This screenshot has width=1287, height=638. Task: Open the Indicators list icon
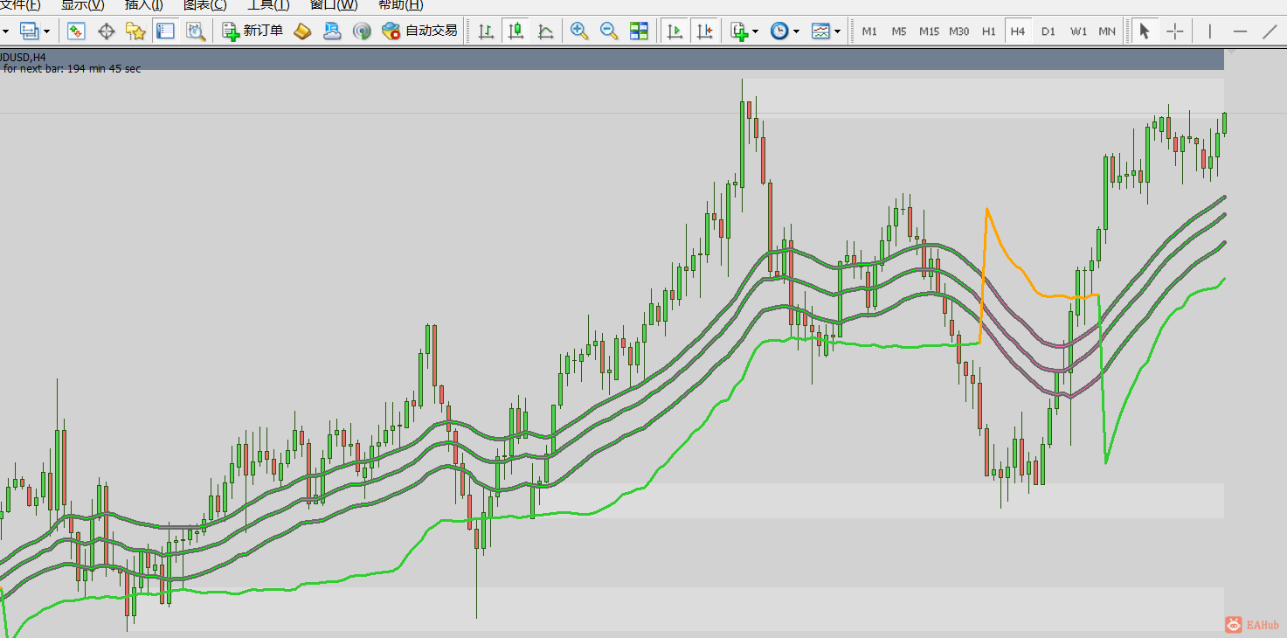(x=740, y=31)
